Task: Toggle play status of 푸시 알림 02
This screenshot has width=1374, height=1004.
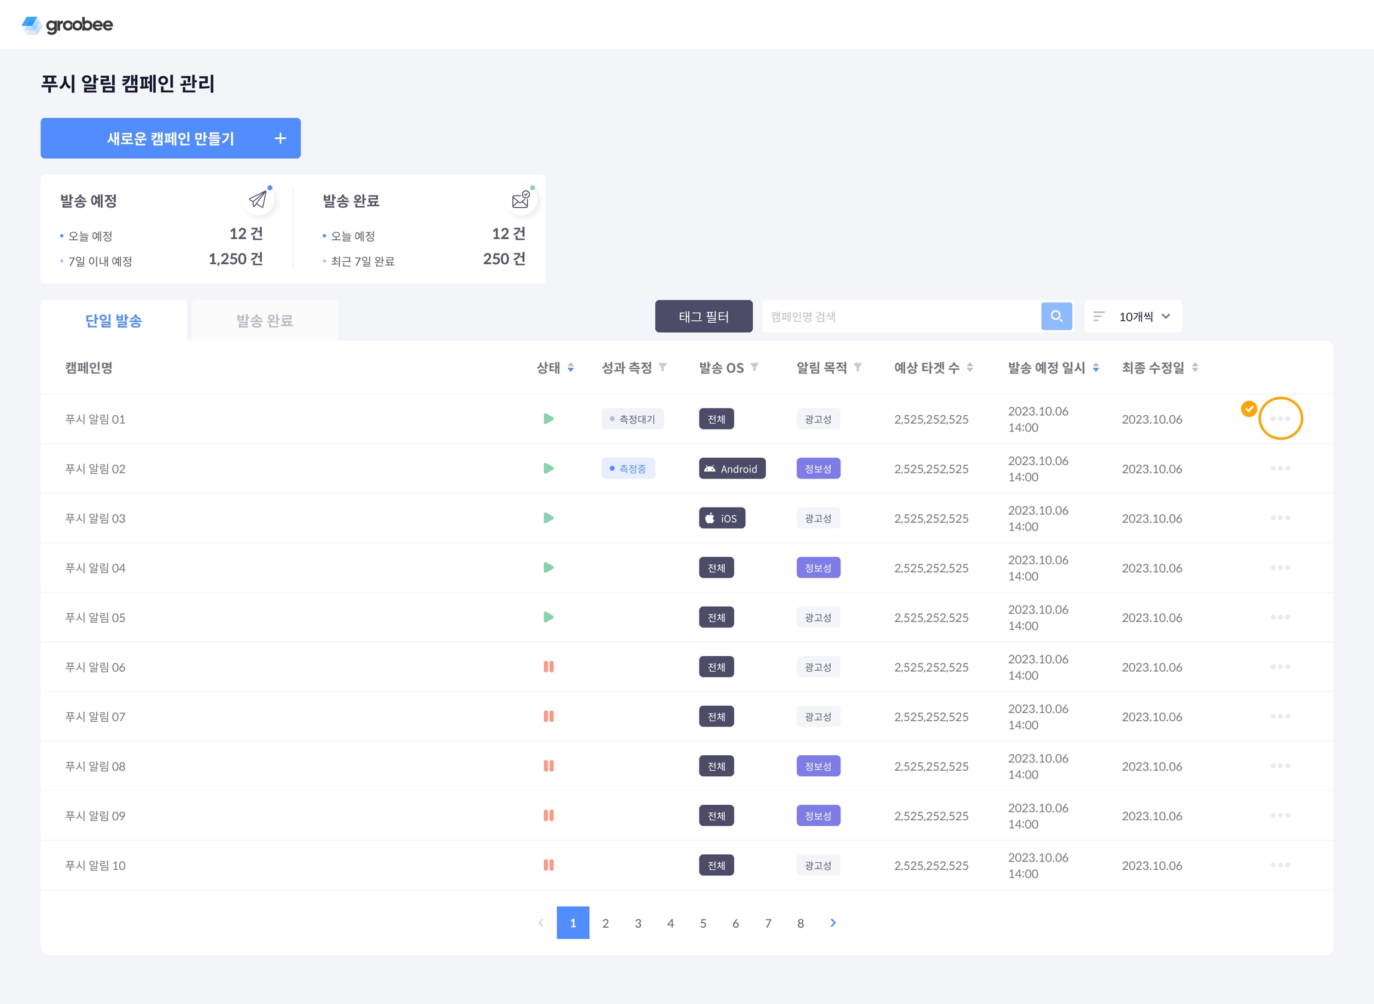Action: click(x=549, y=468)
